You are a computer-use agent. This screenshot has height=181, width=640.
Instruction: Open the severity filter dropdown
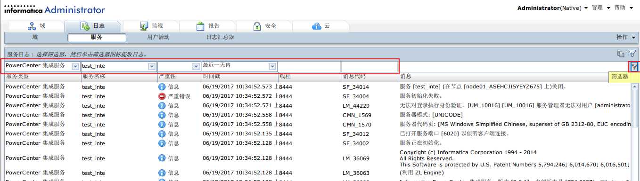[196, 66]
